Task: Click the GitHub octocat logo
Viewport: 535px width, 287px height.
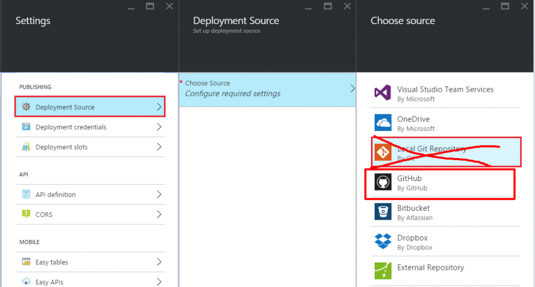Action: point(383,182)
